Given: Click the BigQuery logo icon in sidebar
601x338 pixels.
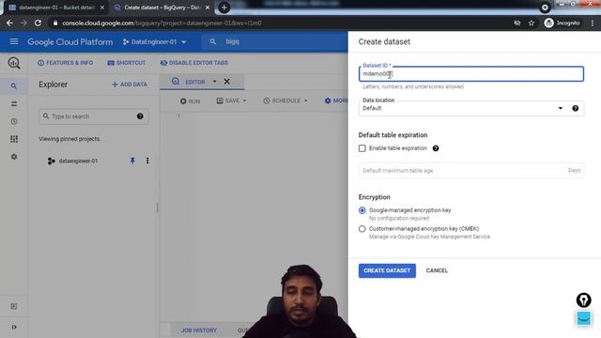Looking at the screenshot, I should [14, 63].
